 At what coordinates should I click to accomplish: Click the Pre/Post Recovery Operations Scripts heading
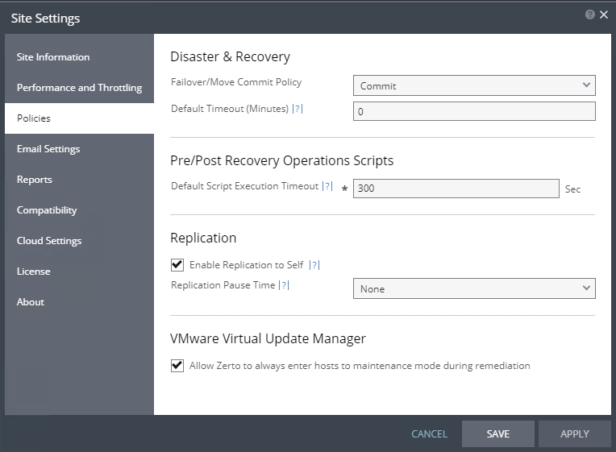pyautogui.click(x=281, y=160)
